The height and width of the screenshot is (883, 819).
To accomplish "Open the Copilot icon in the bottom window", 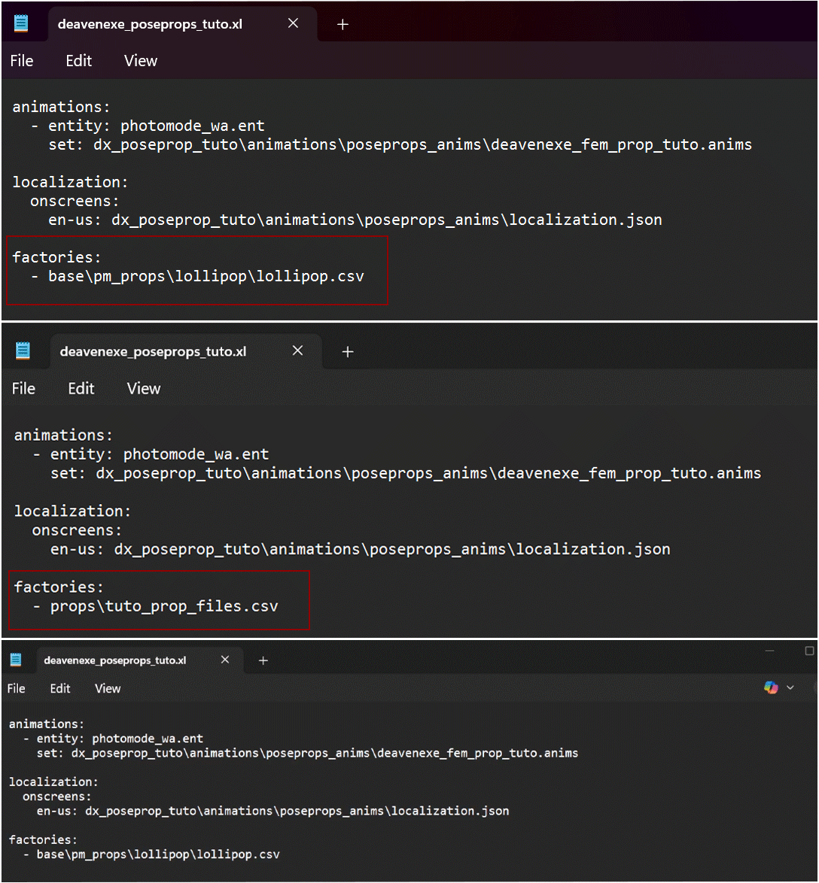I will click(771, 687).
